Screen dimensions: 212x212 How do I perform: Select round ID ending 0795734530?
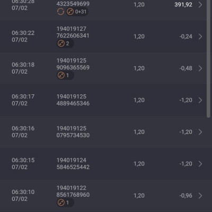point(73,132)
